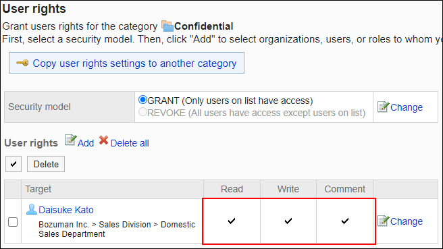Image resolution: width=443 pixels, height=249 pixels.
Task: Click Change link in Daisuke Kato row
Action: coord(407,221)
